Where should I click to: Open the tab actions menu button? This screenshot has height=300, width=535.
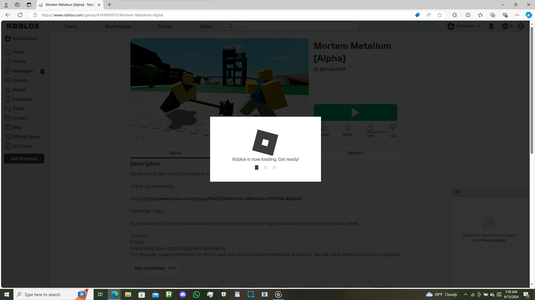(29, 5)
